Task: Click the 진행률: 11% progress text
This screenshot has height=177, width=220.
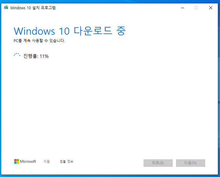Action: pos(36,56)
